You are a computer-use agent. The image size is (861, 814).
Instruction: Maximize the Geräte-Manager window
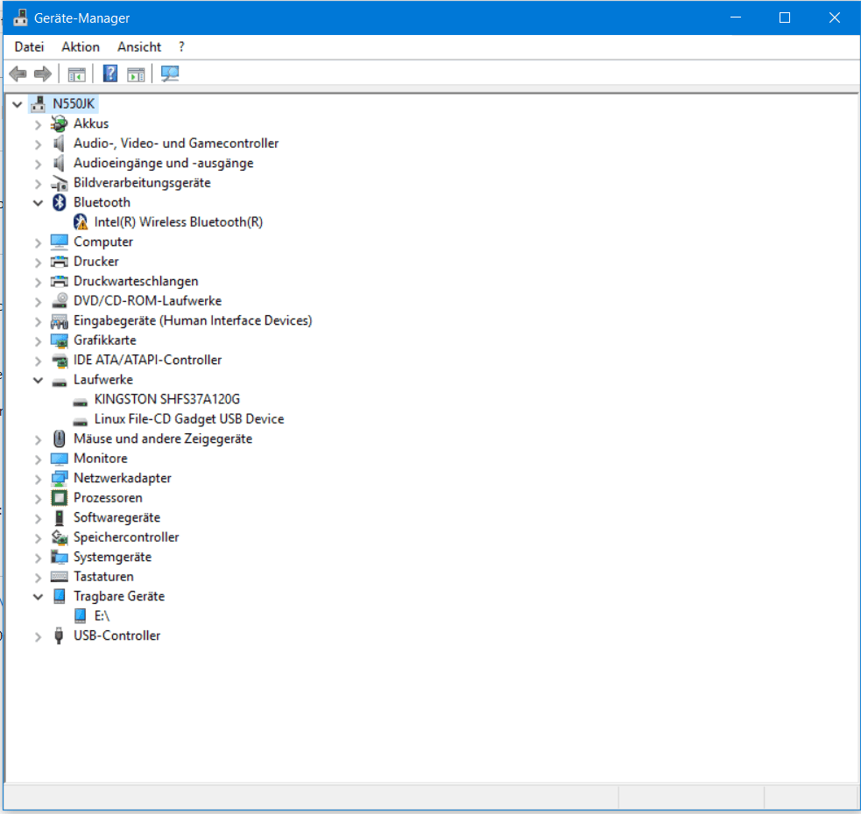[785, 18]
